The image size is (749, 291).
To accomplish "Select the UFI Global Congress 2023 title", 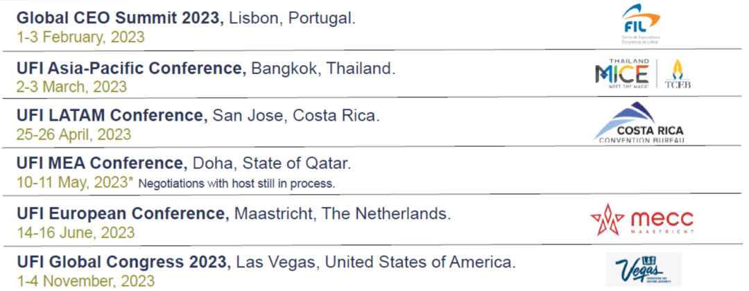I will coord(123,263).
